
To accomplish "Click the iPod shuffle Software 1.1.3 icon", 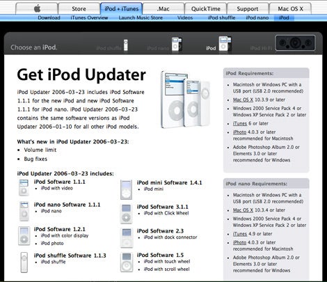I will [x=24, y=263].
